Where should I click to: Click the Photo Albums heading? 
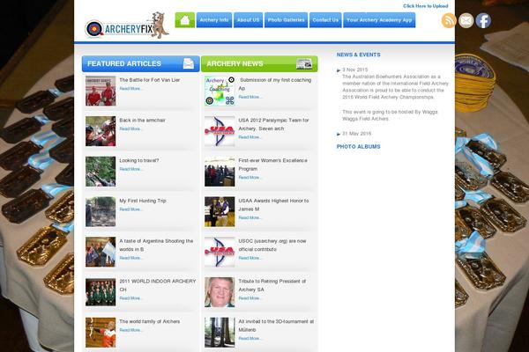(x=358, y=147)
